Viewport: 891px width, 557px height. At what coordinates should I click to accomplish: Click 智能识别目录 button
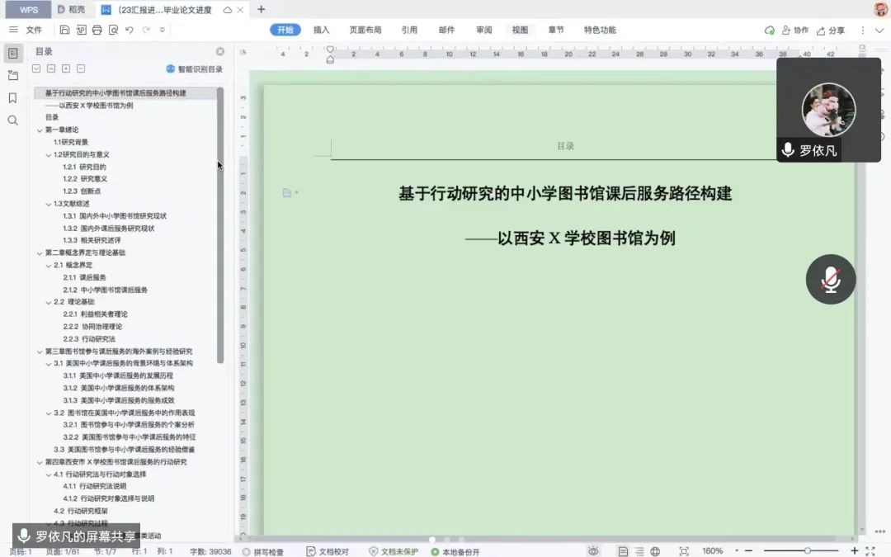point(195,69)
